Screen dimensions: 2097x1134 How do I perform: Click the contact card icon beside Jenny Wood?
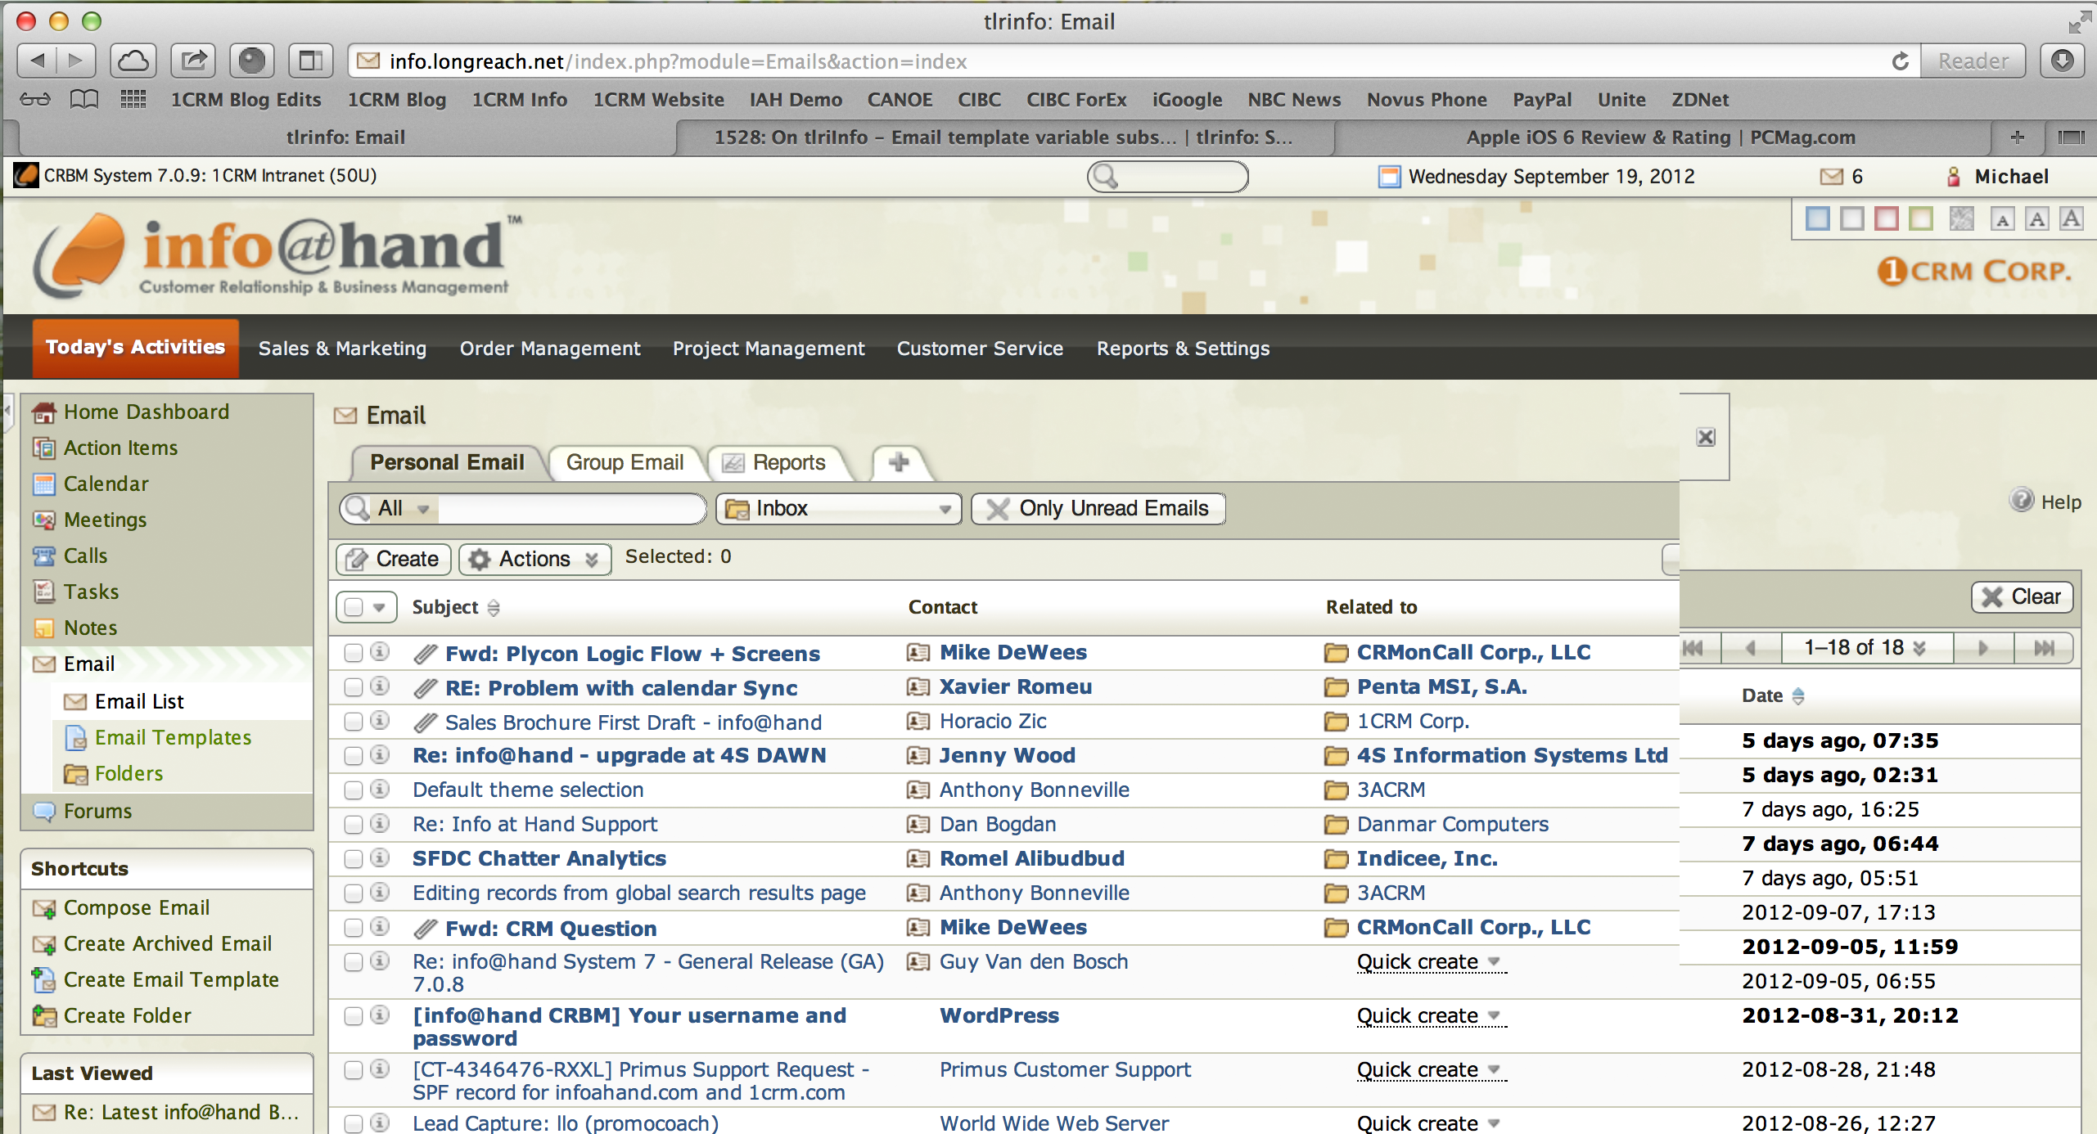tap(918, 756)
